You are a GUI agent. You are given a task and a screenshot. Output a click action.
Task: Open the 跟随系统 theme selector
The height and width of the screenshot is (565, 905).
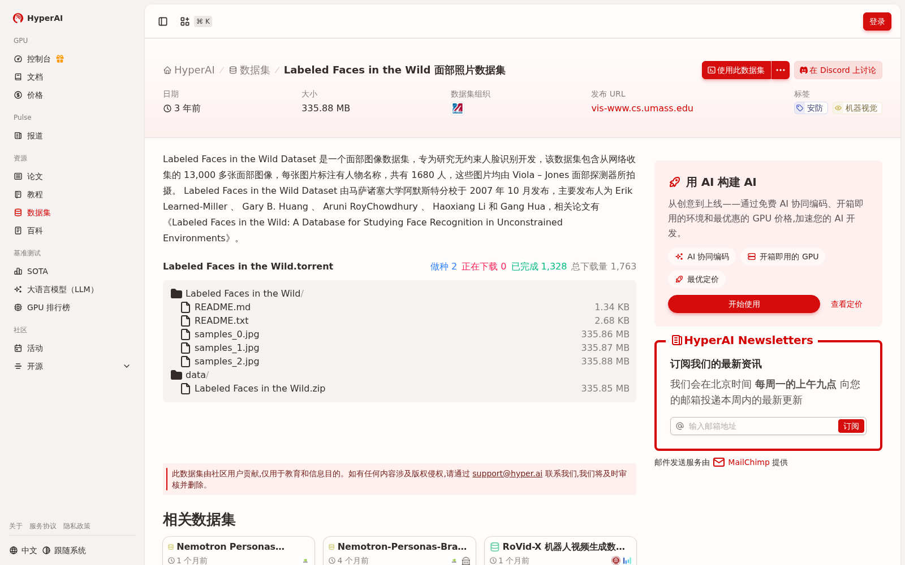pyautogui.click(x=64, y=550)
